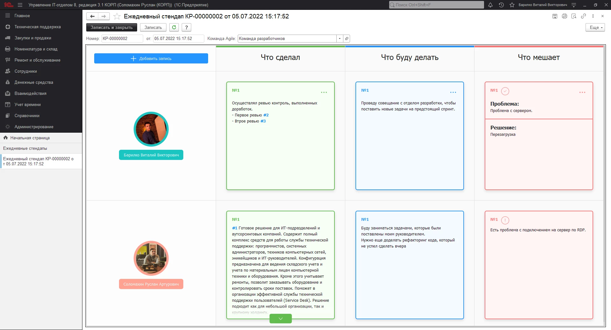This screenshot has height=330, width=611.
Task: Toggle exclamation status on RDP problem card
Action: pos(505,220)
